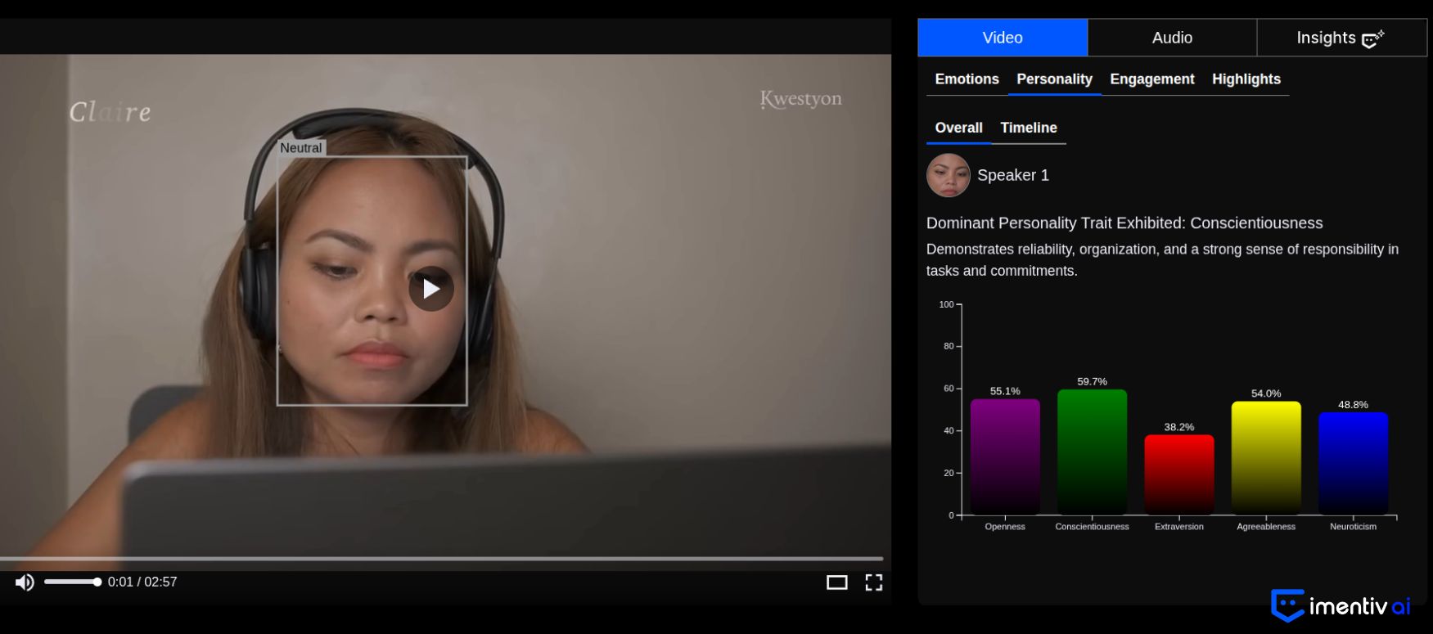Click the Insights AI sparkle icon
The width and height of the screenshot is (1433, 634).
click(x=1372, y=38)
